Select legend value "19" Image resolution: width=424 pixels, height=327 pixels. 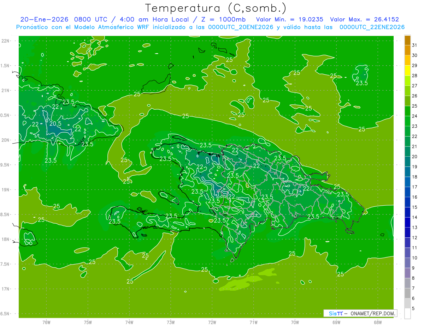tap(414, 167)
